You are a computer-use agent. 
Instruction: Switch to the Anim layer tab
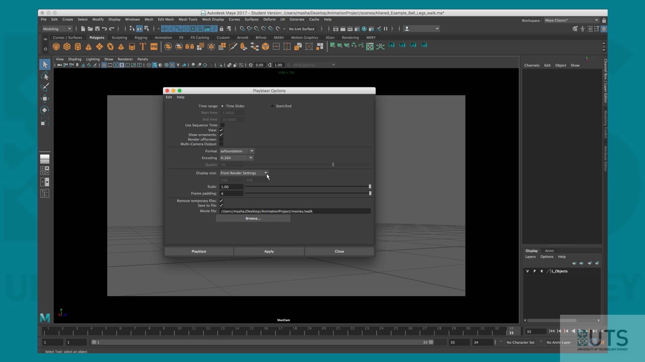[549, 251]
